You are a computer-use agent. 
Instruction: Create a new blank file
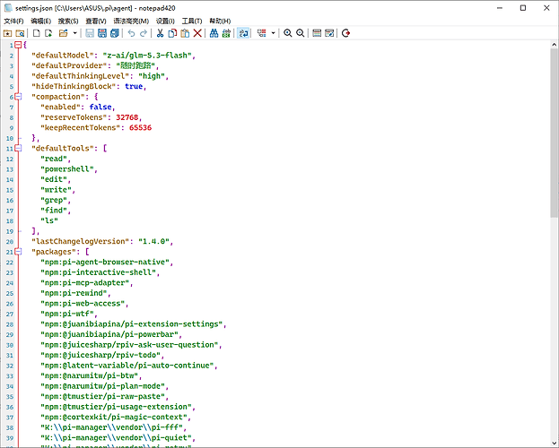pyautogui.click(x=37, y=33)
